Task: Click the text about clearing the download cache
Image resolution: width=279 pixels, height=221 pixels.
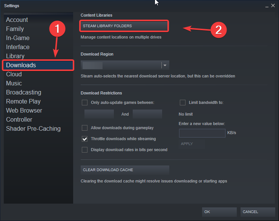Action: click(x=154, y=181)
